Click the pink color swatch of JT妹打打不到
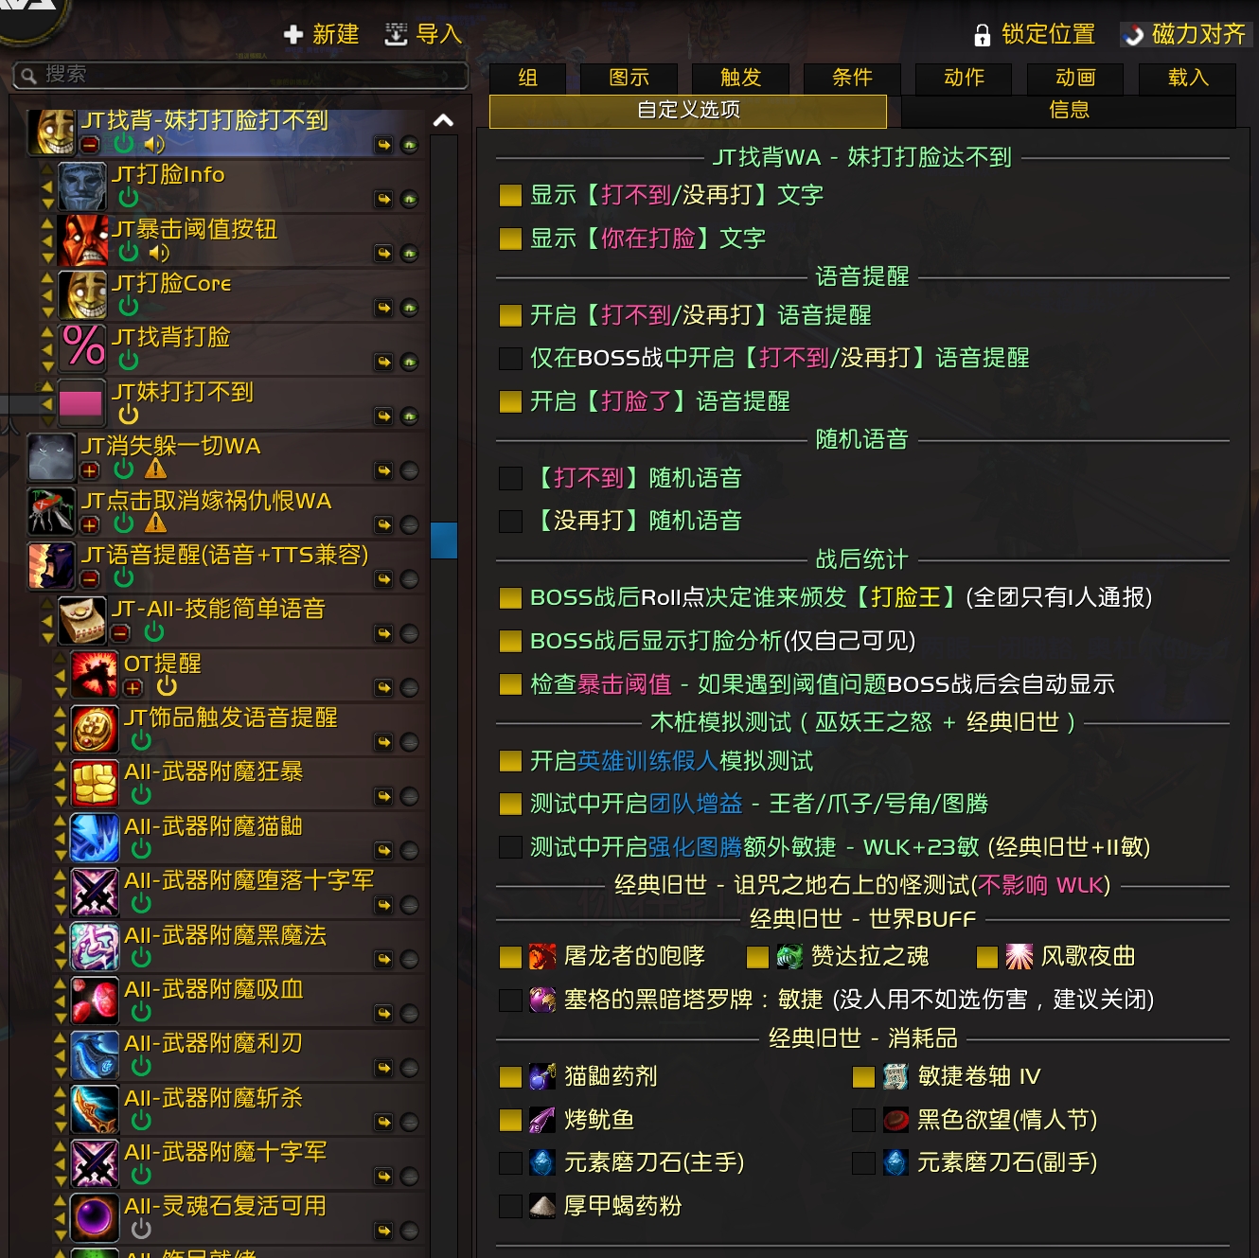Screen dimensions: 1259x1258 point(81,403)
